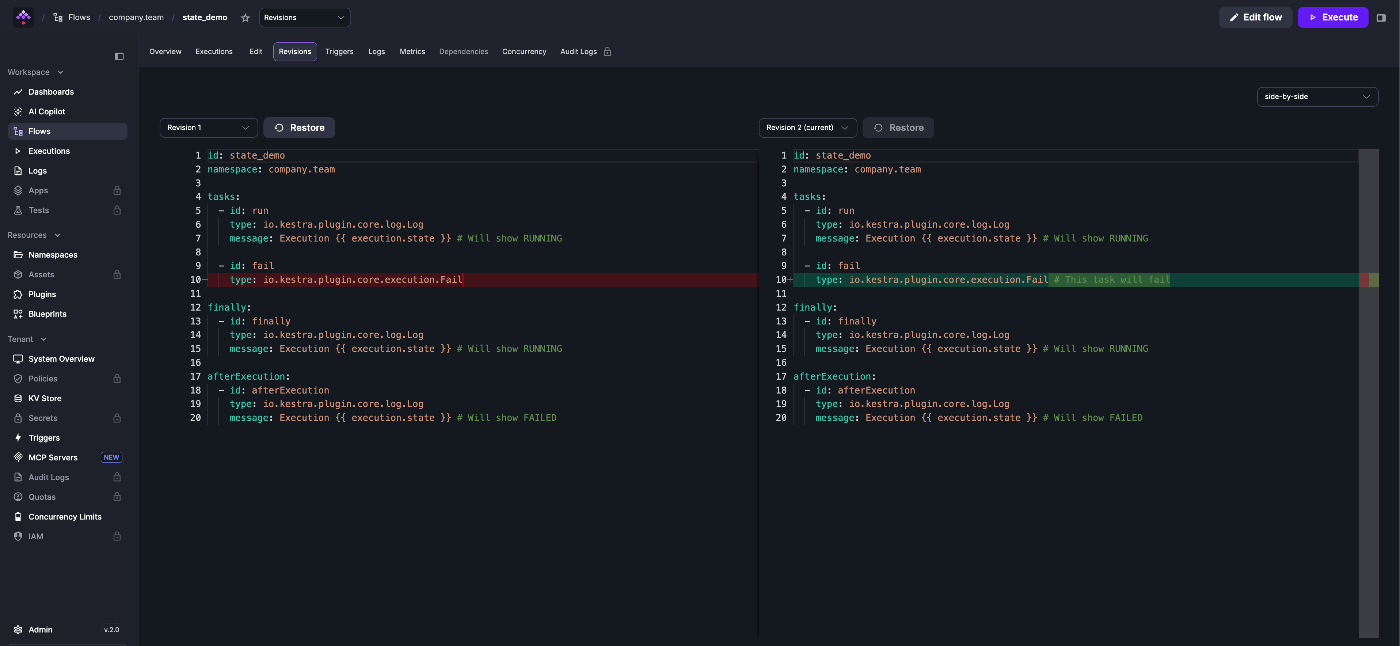The image size is (1400, 646).
Task: Switch to the Logs tab
Action: (376, 52)
